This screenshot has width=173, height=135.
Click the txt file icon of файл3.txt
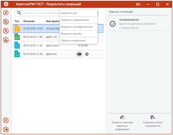(17, 54)
